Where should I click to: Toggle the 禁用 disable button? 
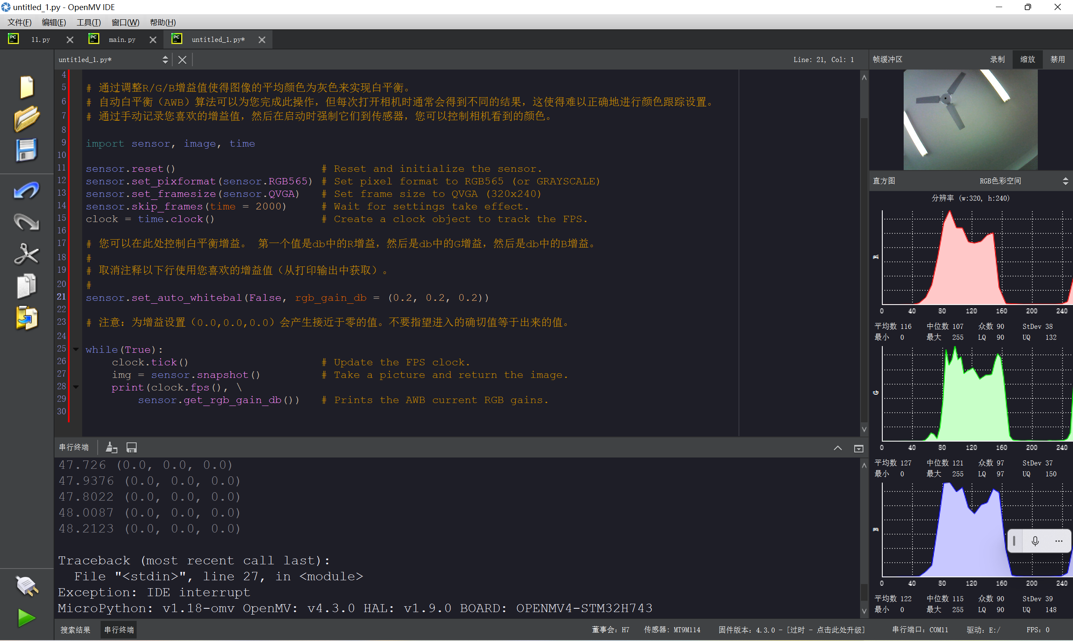coord(1057,59)
